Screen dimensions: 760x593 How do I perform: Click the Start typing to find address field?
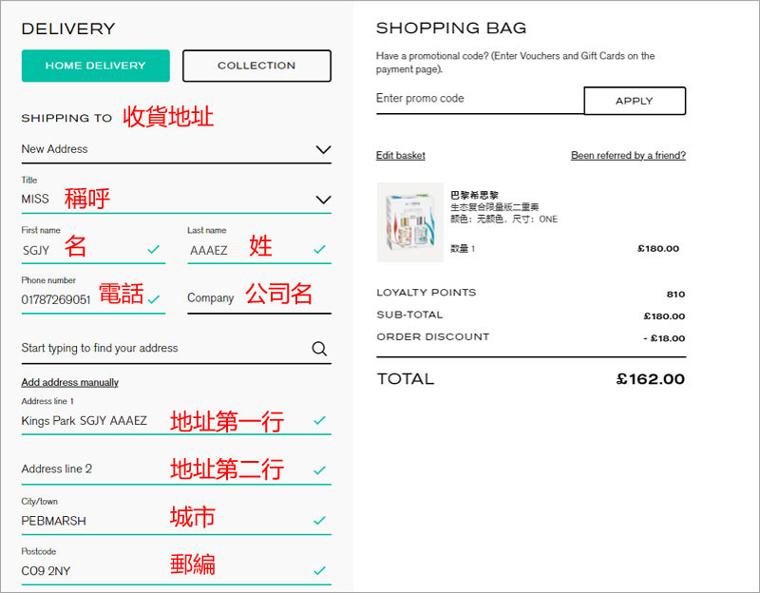click(x=161, y=349)
